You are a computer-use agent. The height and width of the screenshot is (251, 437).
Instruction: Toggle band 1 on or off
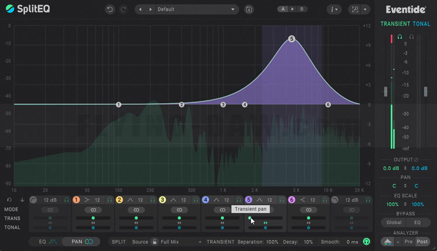click(x=76, y=200)
